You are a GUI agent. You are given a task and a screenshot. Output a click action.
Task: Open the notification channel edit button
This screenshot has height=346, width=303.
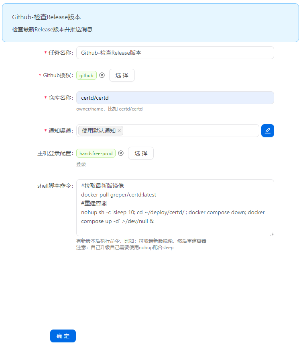click(267, 131)
